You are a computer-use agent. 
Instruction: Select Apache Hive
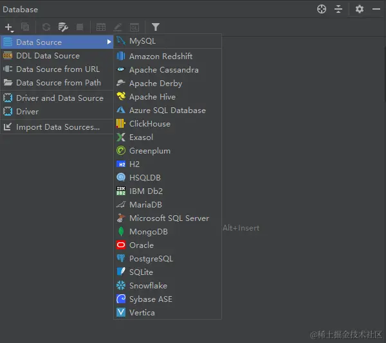(x=167, y=97)
